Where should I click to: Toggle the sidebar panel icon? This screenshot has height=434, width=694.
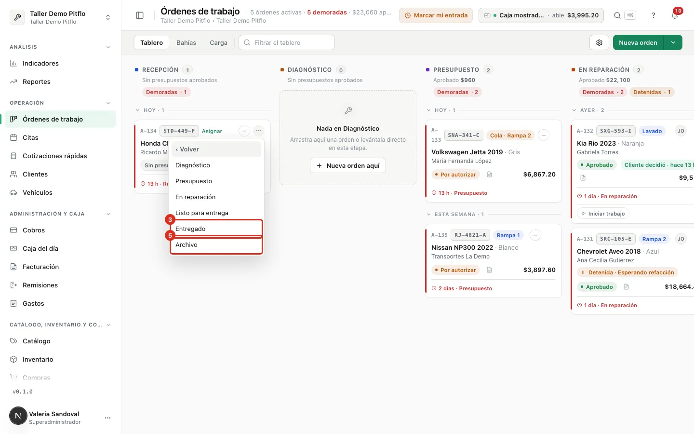140,15
